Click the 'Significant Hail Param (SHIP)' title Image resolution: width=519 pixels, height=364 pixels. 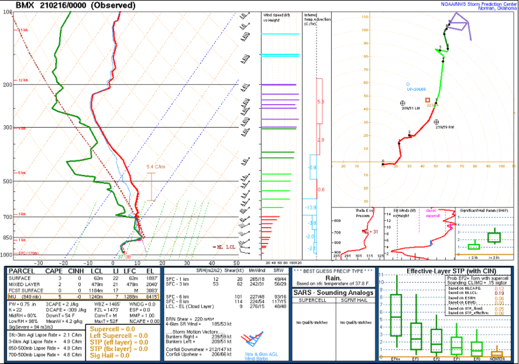483,211
